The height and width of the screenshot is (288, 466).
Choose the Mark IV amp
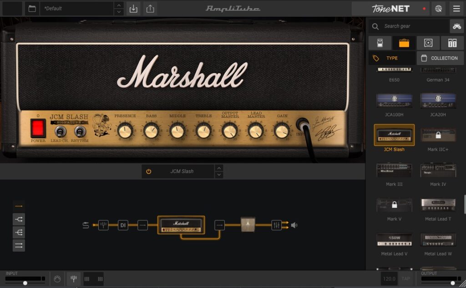point(438,174)
